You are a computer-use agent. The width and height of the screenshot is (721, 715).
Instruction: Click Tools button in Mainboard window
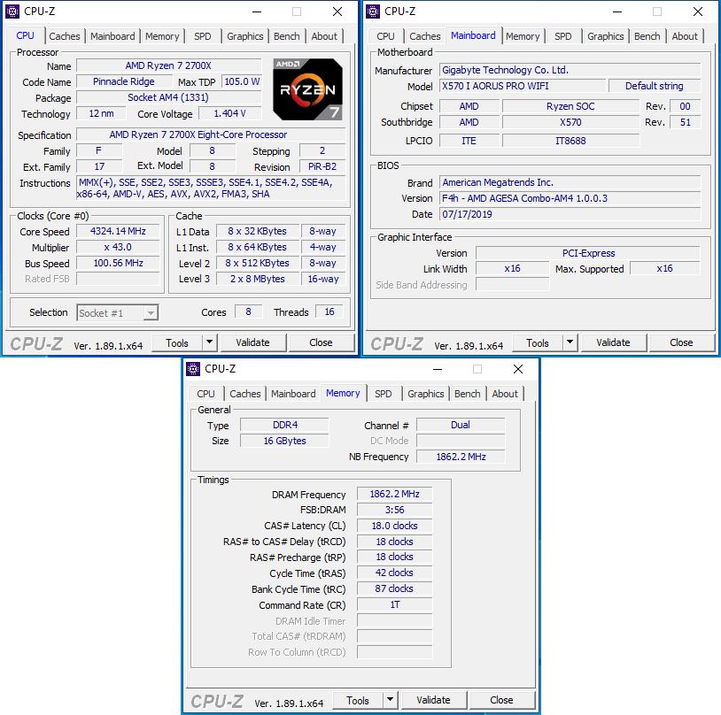[x=538, y=342]
